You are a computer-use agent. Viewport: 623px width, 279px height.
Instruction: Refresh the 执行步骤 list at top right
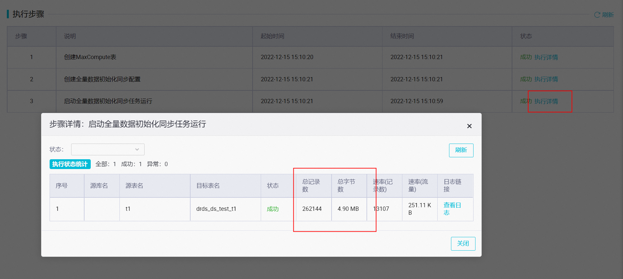(604, 15)
